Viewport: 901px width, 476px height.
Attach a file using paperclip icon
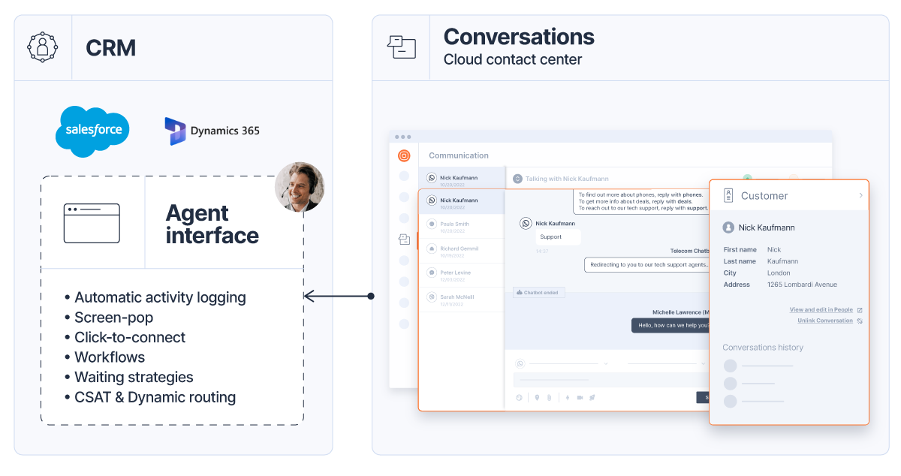coord(549,397)
